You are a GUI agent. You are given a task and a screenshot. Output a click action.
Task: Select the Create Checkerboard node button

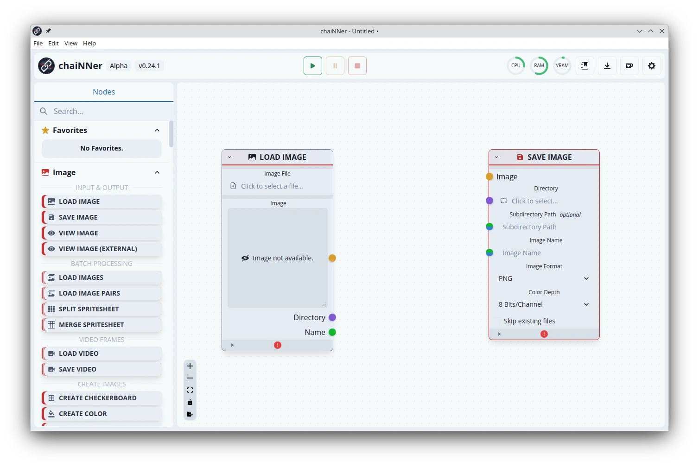point(102,398)
